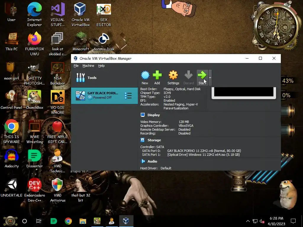Click the Add machine toolbar icon
303x227 pixels.
157,78
